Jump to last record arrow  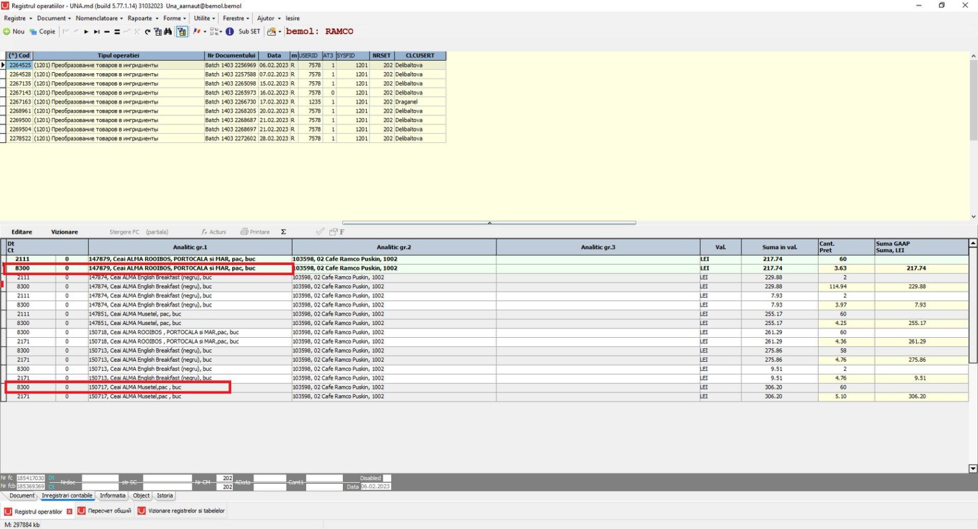coord(97,32)
